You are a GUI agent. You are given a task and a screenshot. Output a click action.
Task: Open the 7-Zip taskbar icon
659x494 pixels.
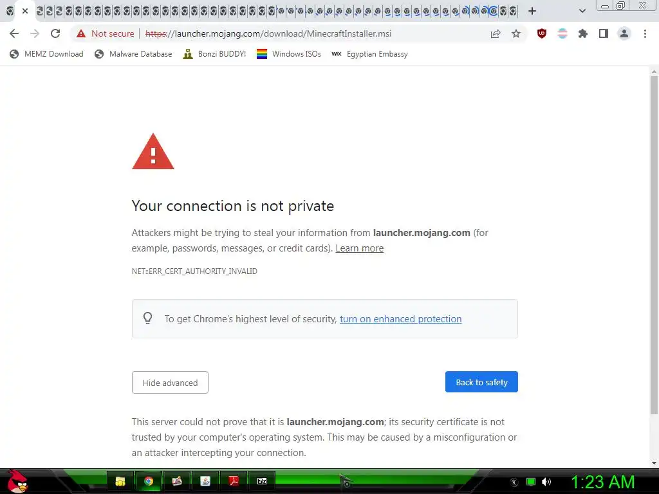[262, 481]
